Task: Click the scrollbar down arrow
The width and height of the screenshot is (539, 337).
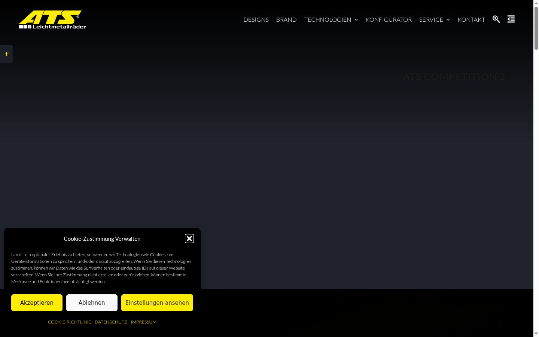Action: [x=536, y=334]
